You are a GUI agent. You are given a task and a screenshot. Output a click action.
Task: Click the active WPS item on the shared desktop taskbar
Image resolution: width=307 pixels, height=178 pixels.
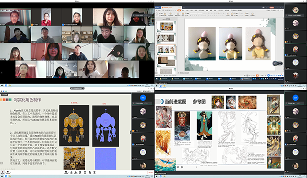[x=246, y=79]
